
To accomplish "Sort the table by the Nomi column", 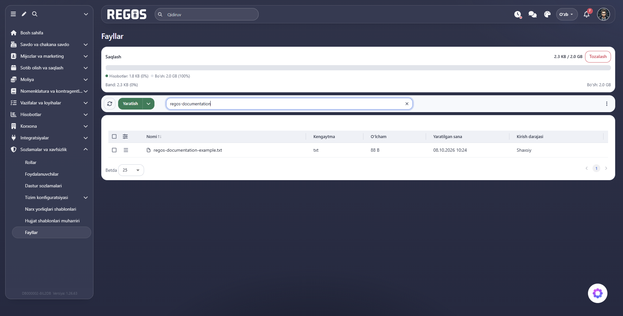I will point(154,136).
